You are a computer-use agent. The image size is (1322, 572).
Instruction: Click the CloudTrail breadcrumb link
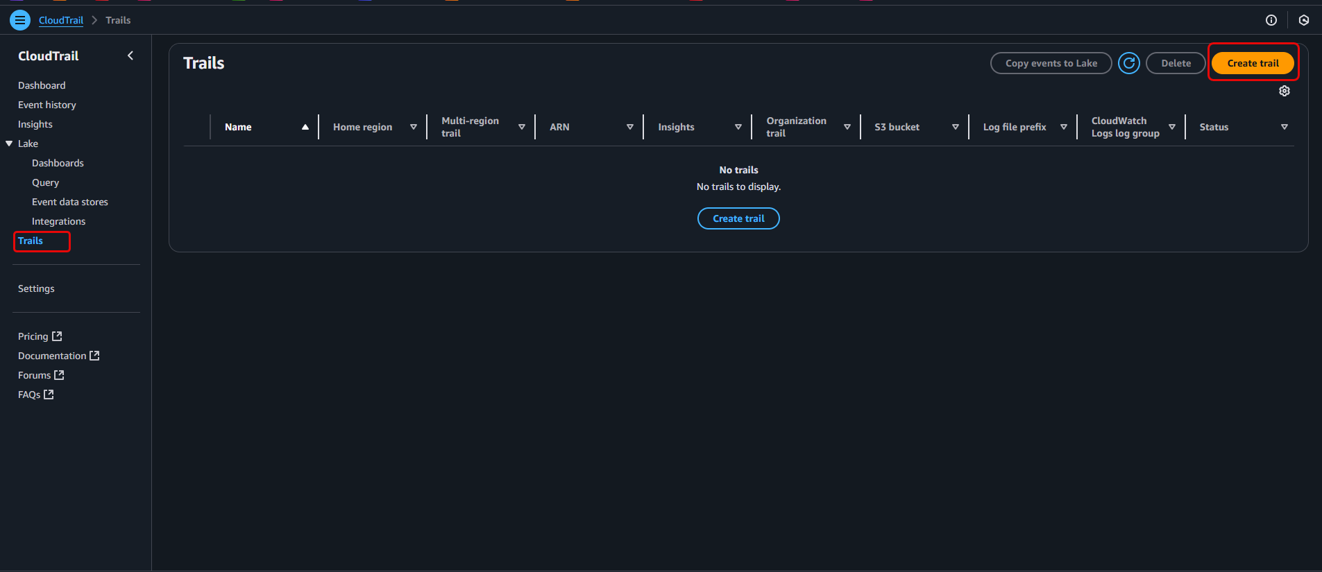61,20
